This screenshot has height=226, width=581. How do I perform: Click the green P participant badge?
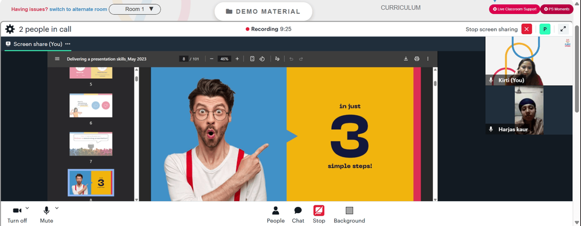545,29
